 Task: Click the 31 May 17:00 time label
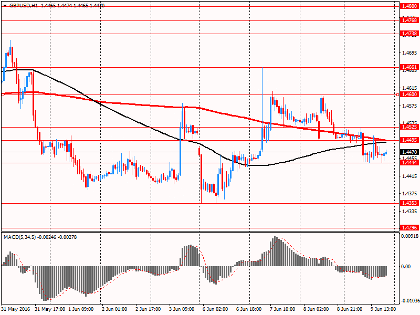(50, 309)
